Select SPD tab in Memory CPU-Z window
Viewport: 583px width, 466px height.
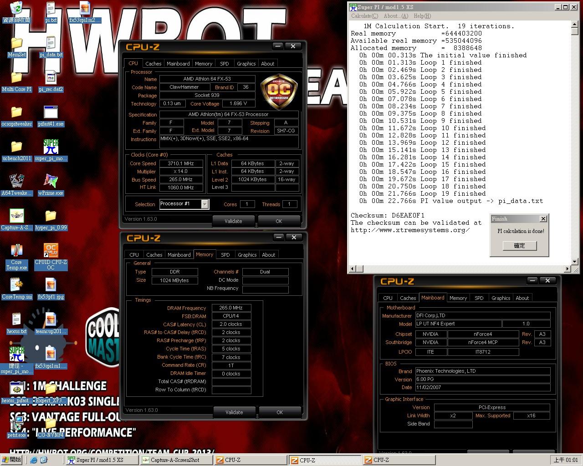(x=225, y=255)
